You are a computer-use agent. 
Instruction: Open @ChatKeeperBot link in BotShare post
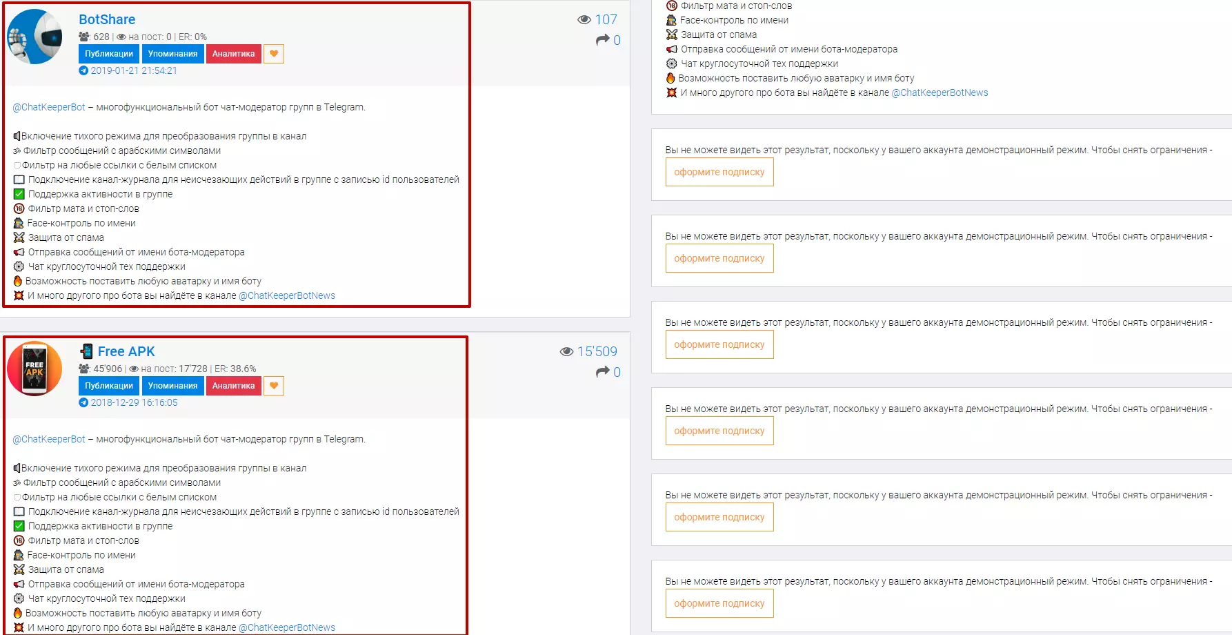click(x=49, y=107)
